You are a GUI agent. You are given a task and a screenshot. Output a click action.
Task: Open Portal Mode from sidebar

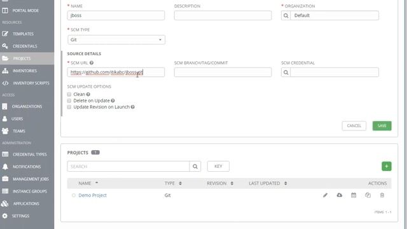click(x=25, y=10)
